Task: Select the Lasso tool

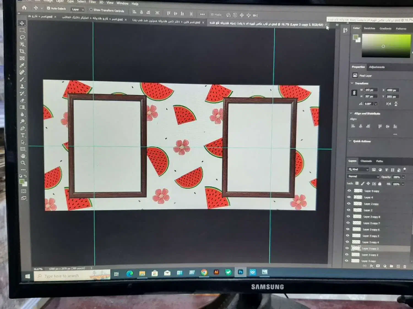Action: click(22, 37)
